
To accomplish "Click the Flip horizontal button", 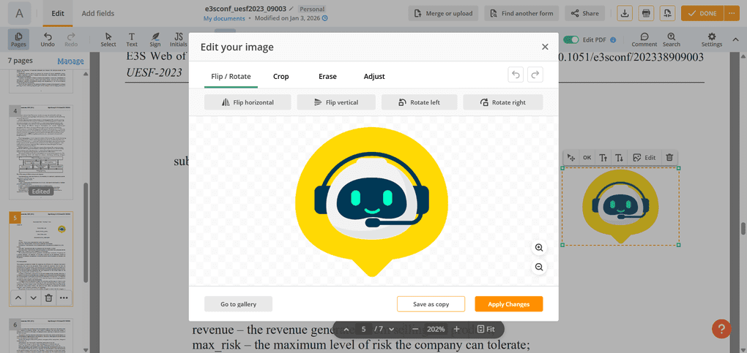I will [248, 102].
